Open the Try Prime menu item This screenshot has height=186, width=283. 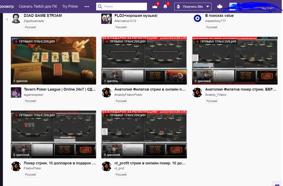tap(70, 6)
